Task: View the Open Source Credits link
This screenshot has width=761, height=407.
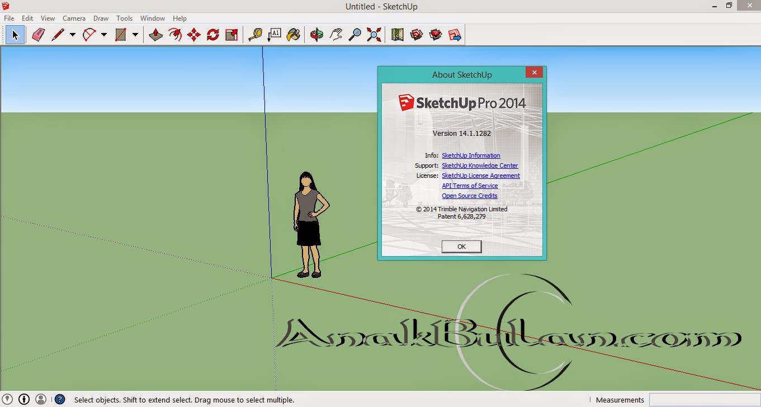Action: pos(470,196)
